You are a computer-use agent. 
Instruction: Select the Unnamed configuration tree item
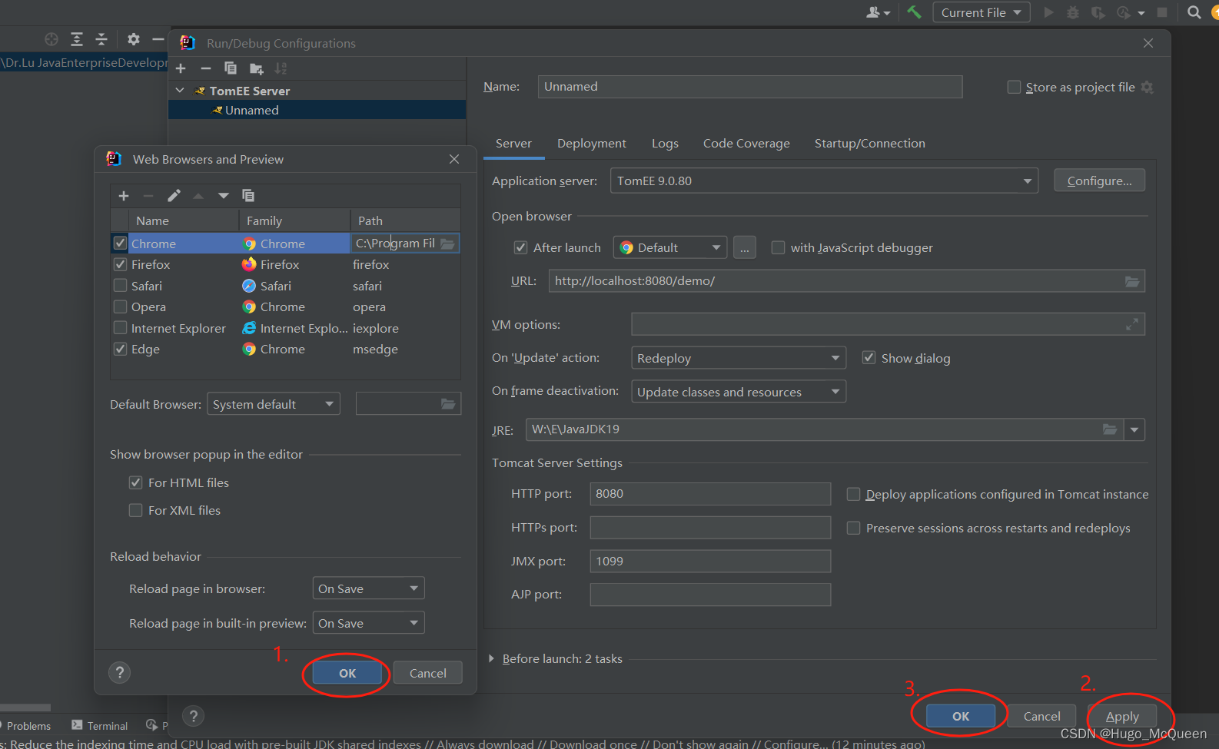pos(317,110)
